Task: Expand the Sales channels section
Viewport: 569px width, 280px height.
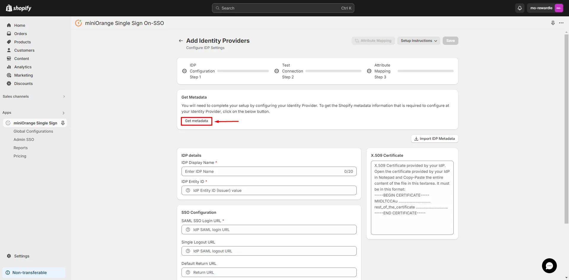Action: click(x=64, y=97)
